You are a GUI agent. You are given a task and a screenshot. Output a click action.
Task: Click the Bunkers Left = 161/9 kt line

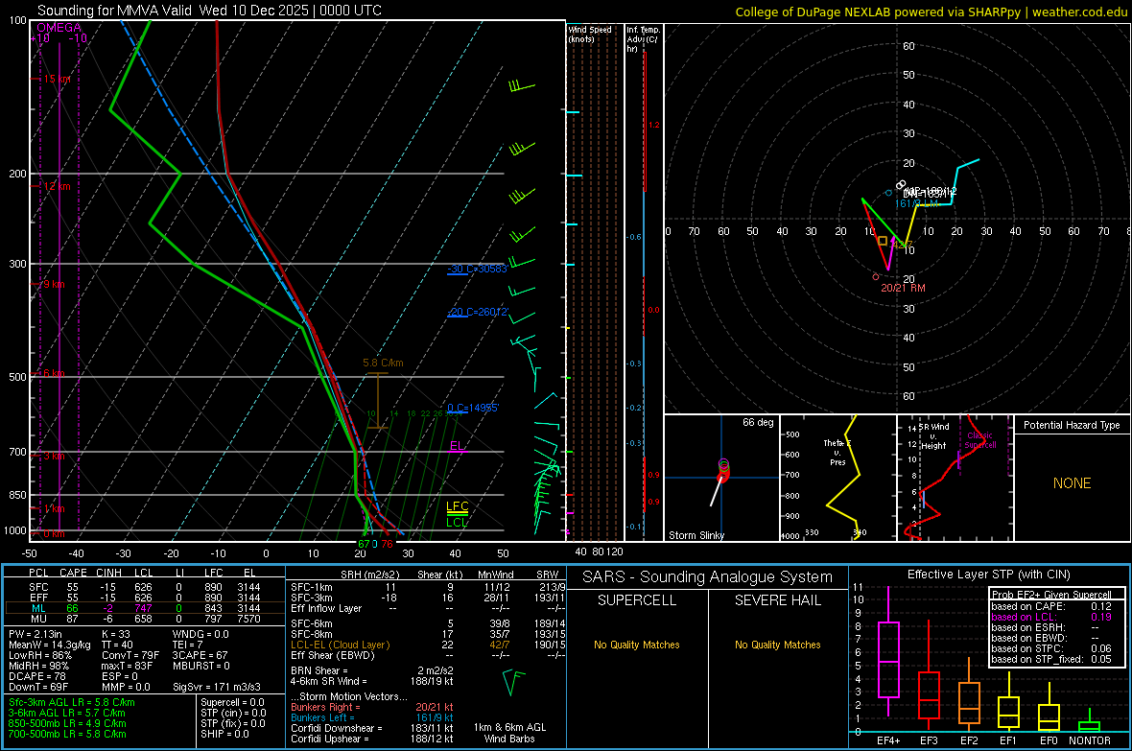tap(372, 717)
